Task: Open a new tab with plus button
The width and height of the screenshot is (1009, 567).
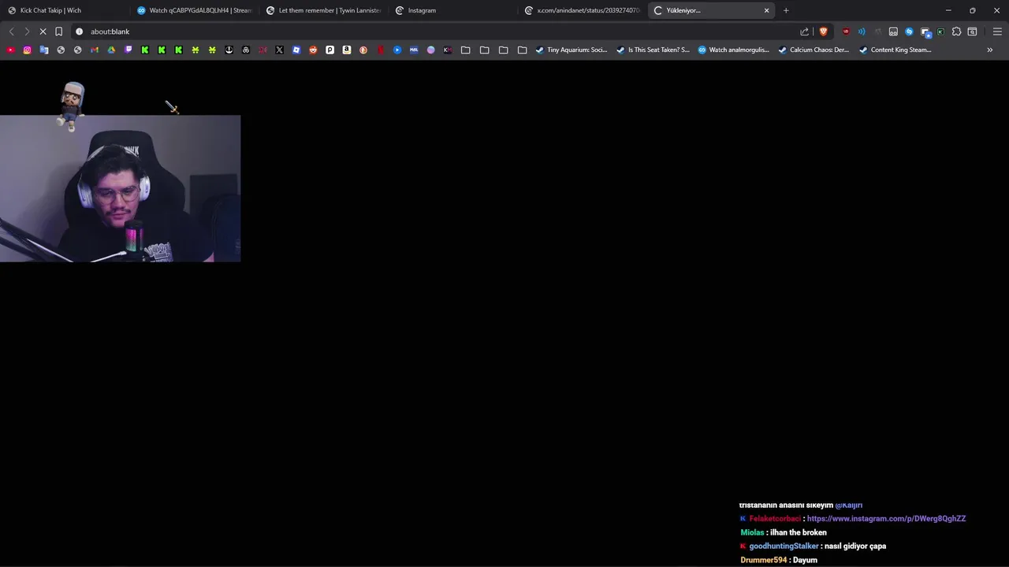Action: 786,10
